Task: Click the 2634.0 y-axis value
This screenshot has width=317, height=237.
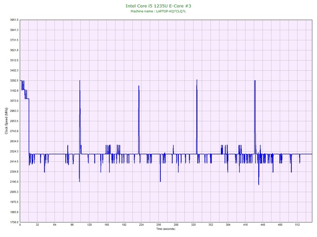Action: [x=14, y=141]
